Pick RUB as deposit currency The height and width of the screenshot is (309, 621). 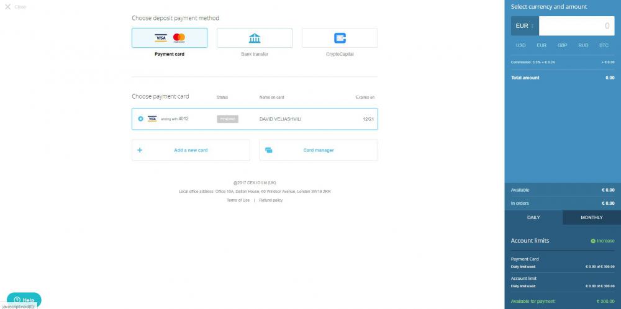pyautogui.click(x=583, y=45)
